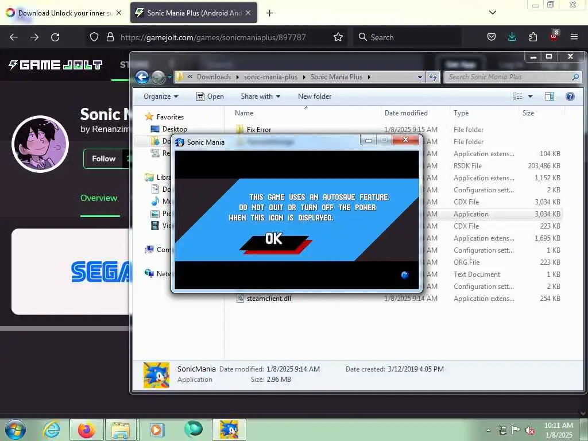The image size is (588, 441).
Task: Reload the Game Jolt page
Action: (55, 37)
